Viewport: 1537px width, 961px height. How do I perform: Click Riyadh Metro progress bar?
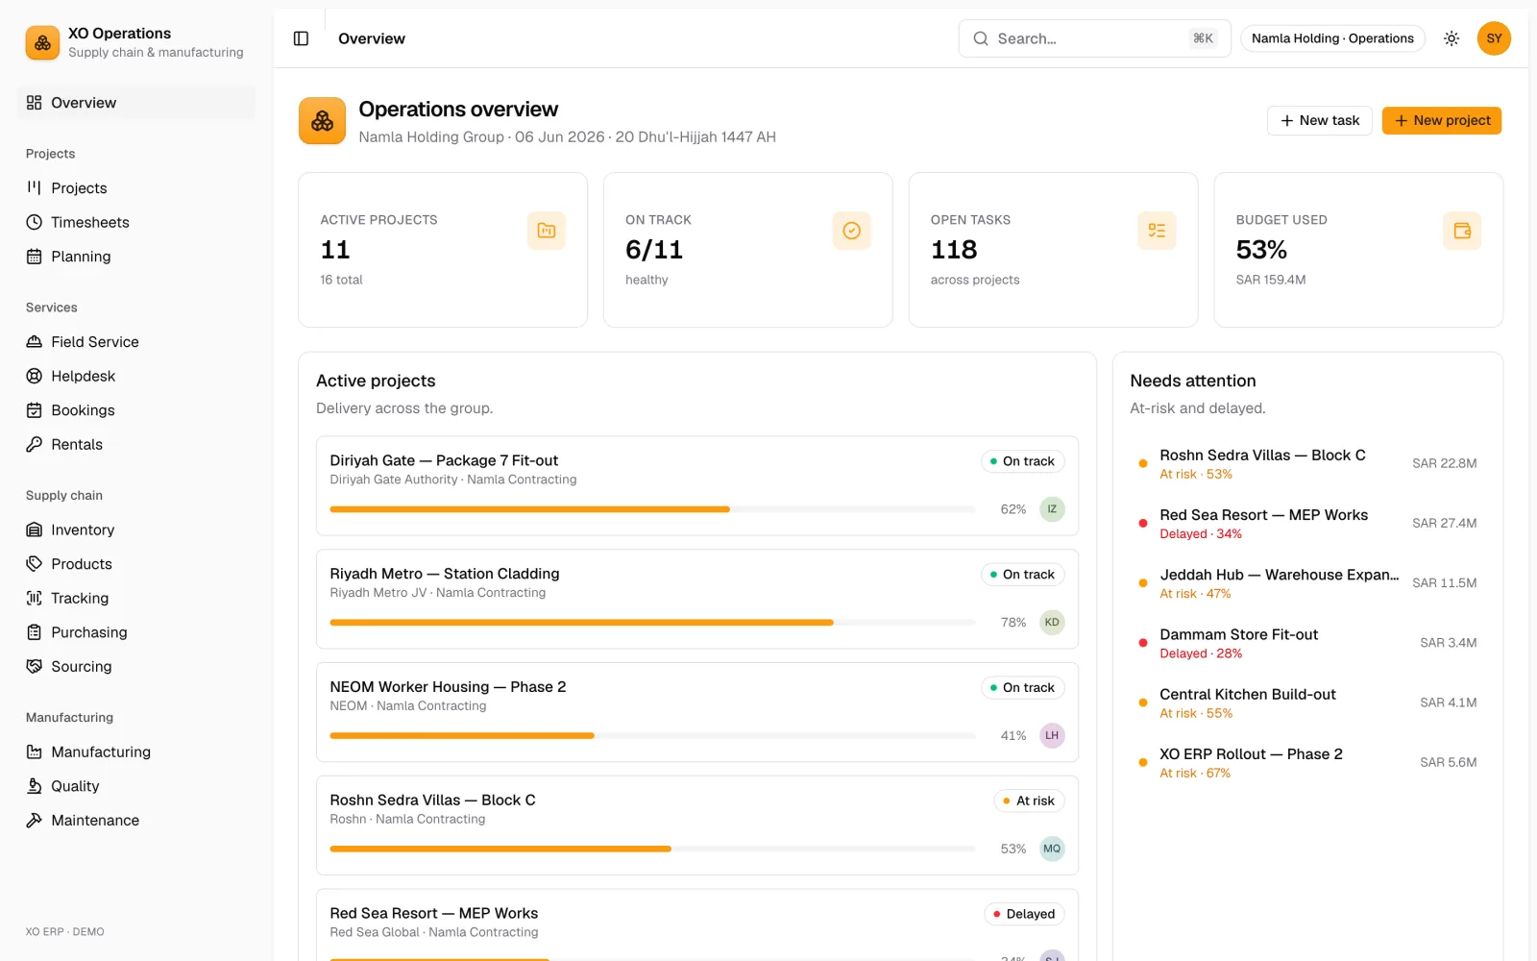coord(652,623)
